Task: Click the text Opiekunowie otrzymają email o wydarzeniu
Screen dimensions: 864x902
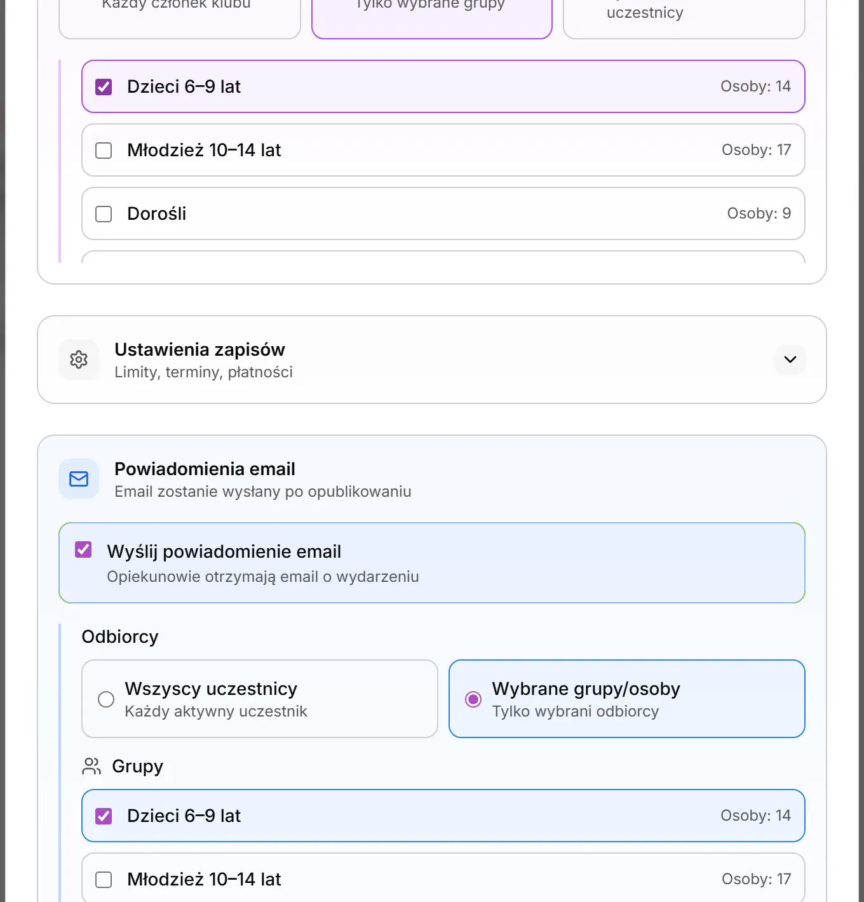Action: pyautogui.click(x=263, y=577)
